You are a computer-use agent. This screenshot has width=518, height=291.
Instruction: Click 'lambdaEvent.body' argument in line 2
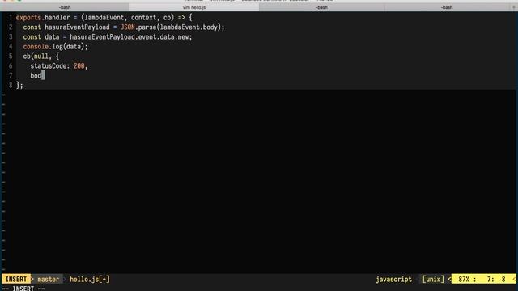coord(189,27)
